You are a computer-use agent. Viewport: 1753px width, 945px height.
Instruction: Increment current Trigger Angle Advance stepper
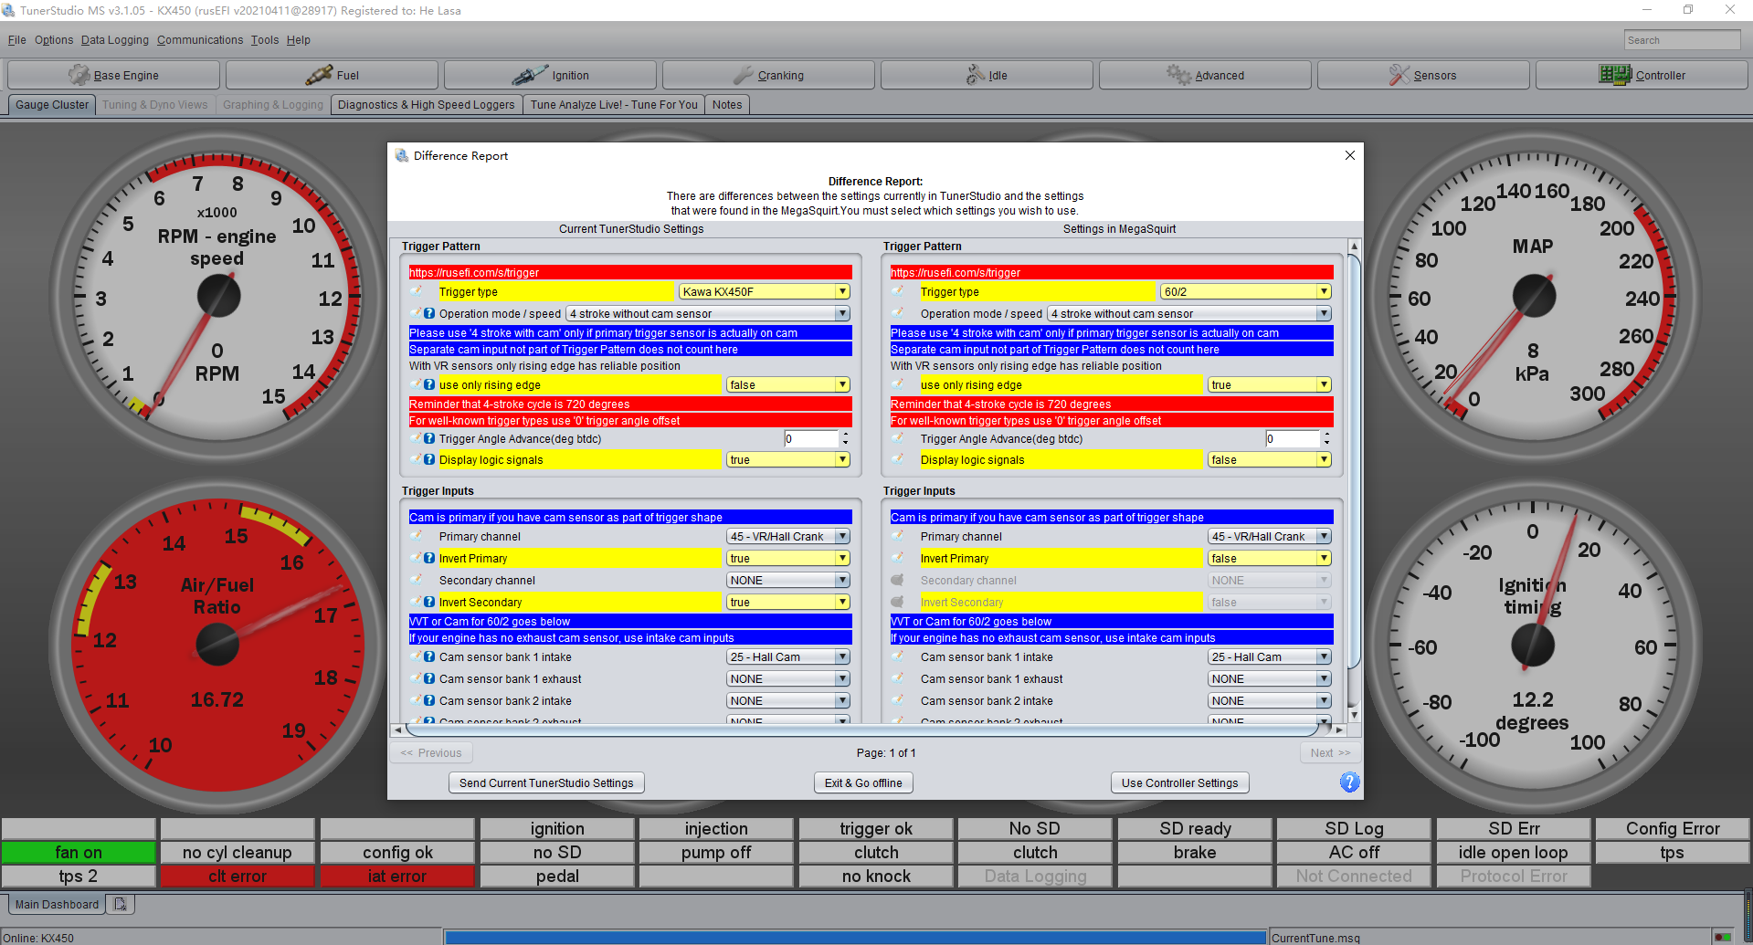pyautogui.click(x=845, y=435)
